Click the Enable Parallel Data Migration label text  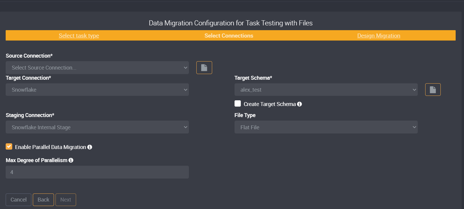pos(50,147)
